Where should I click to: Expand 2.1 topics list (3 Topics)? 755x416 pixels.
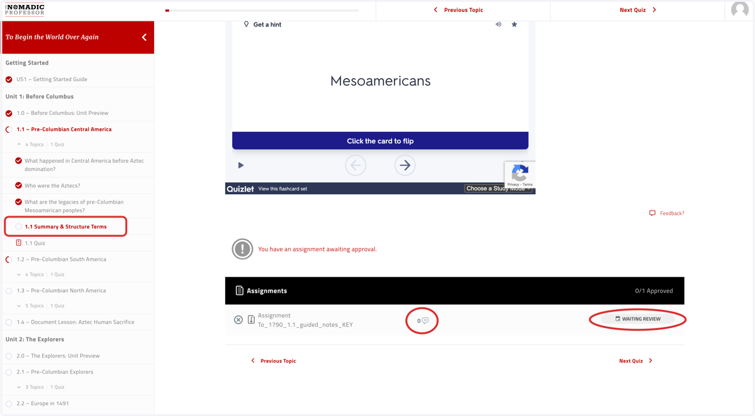click(19, 387)
